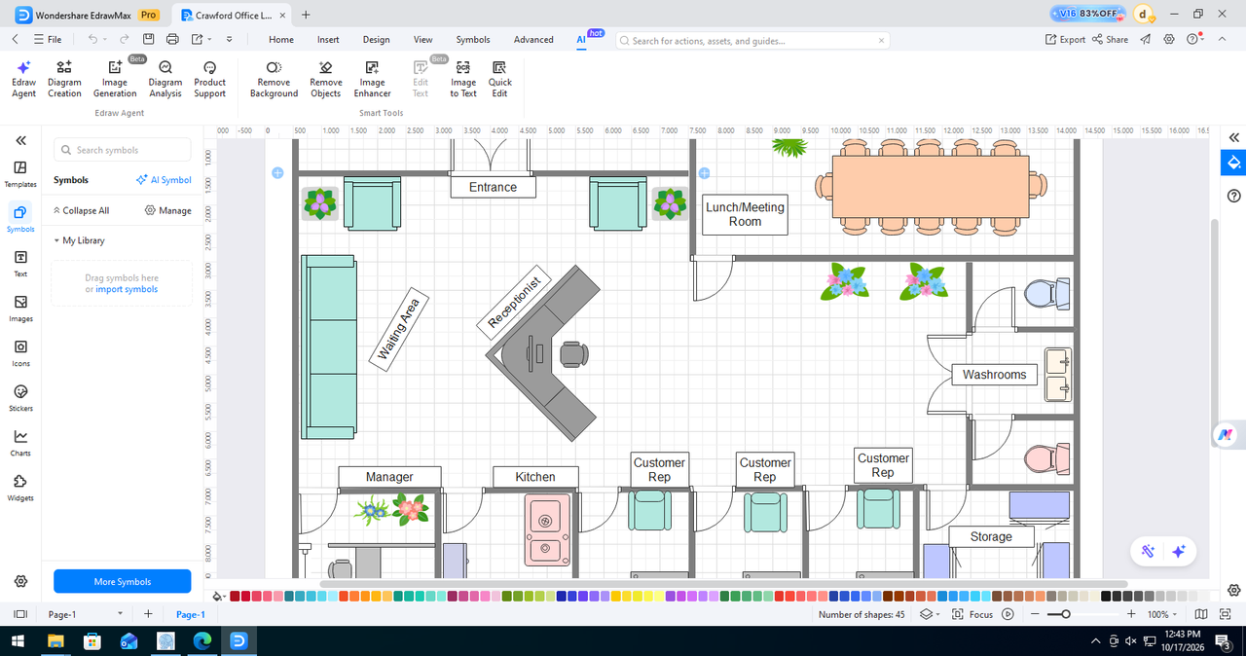Open the Images sidebar panel
This screenshot has height=656, width=1246.
20,309
